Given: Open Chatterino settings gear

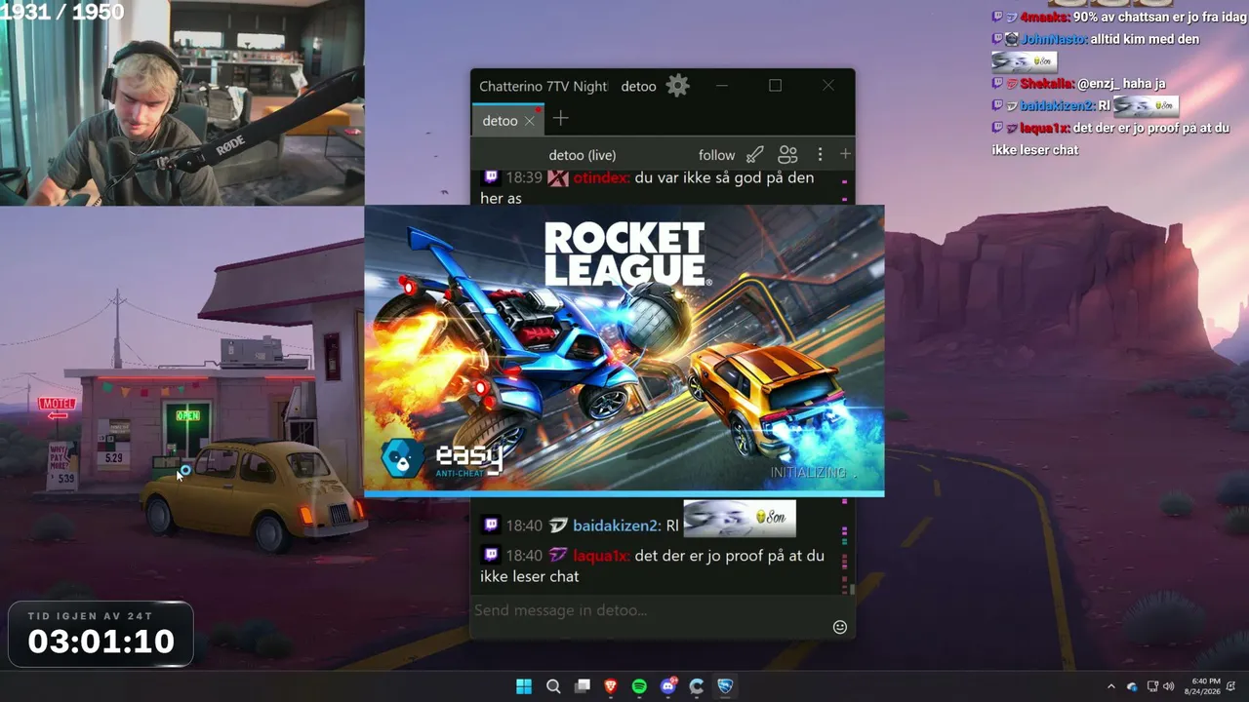Looking at the screenshot, I should 677,86.
